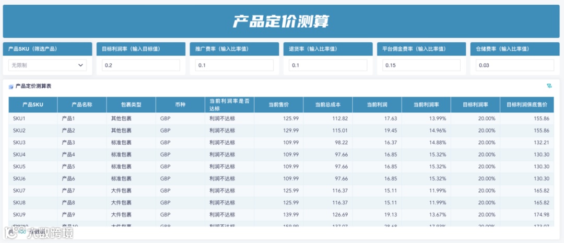Select the SKU1 cell
564x243 pixels.
[x=33, y=118]
